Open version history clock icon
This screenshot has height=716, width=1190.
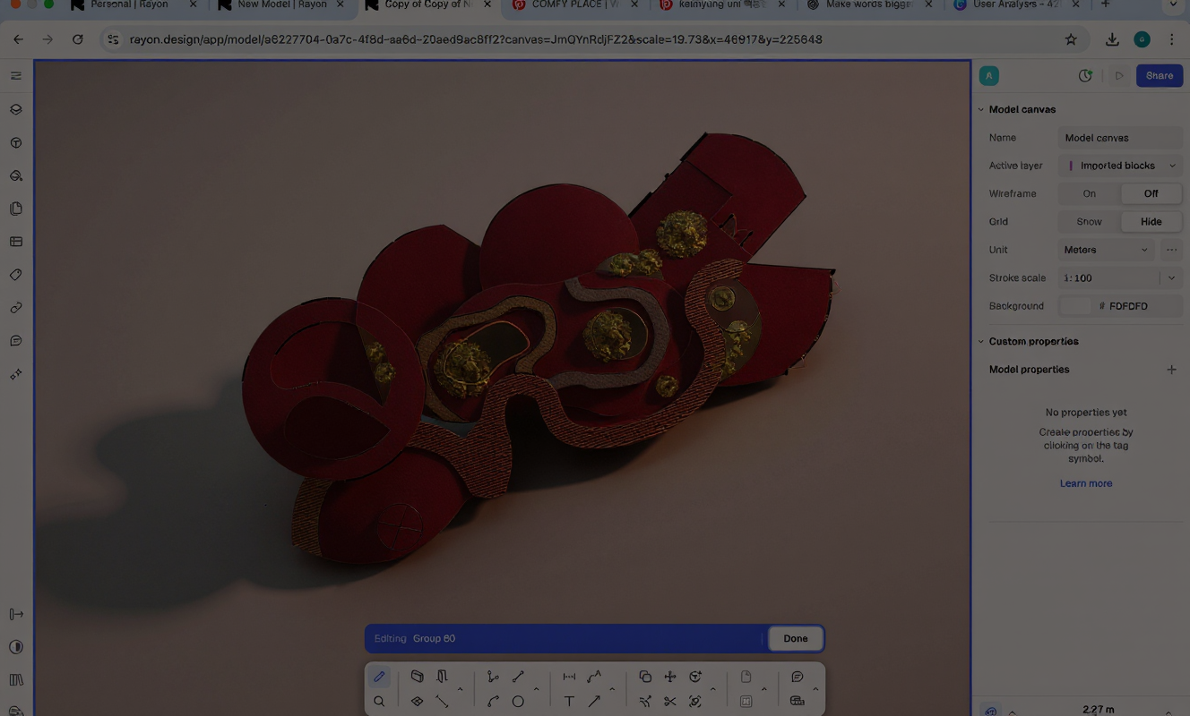tap(1085, 76)
